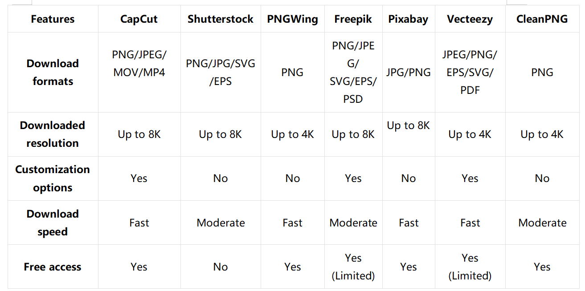Select Shutterstock's Moderate download speed cell
585x291 pixels.
tap(221, 222)
